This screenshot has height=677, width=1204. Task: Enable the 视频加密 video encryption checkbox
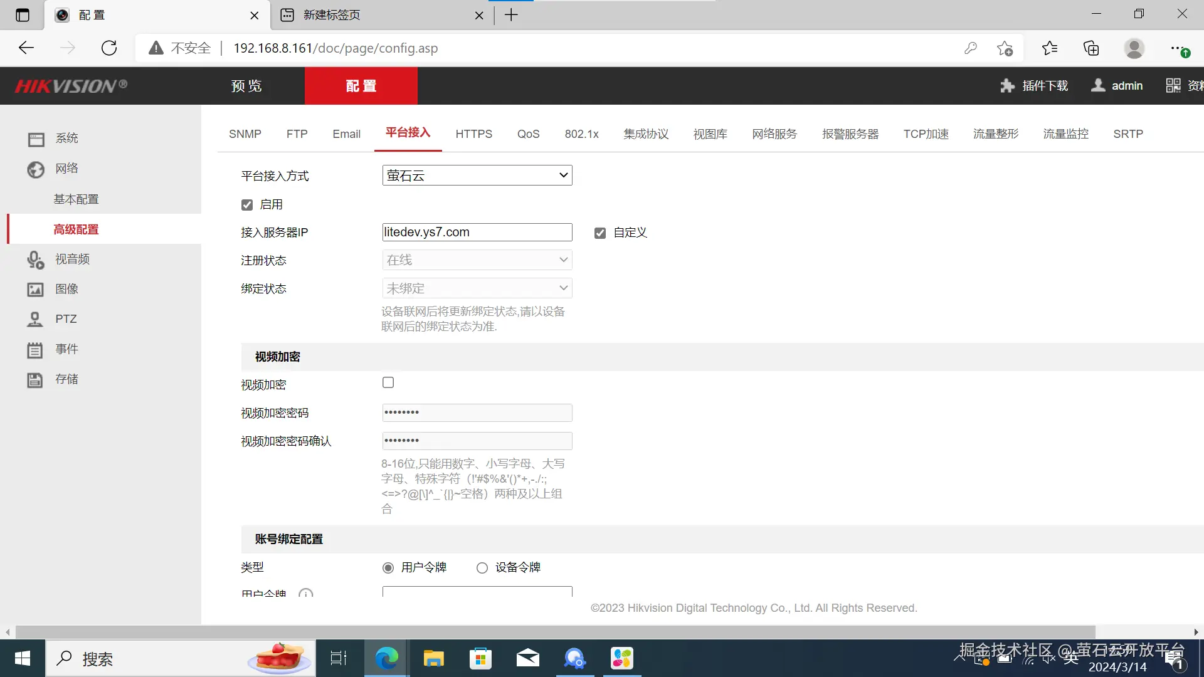coord(388,382)
